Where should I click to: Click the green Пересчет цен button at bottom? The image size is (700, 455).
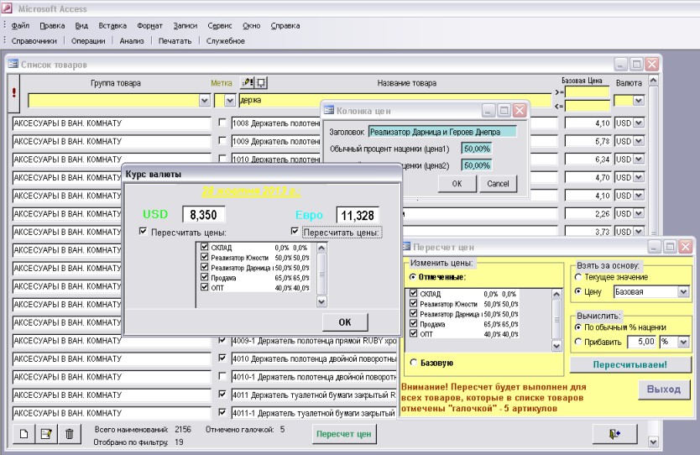pyautogui.click(x=344, y=433)
